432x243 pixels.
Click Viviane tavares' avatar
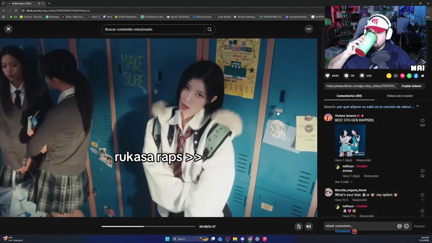pos(328,118)
